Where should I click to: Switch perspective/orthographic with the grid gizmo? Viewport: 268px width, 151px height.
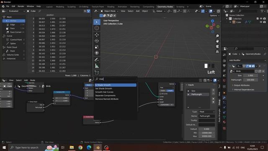point(217,52)
